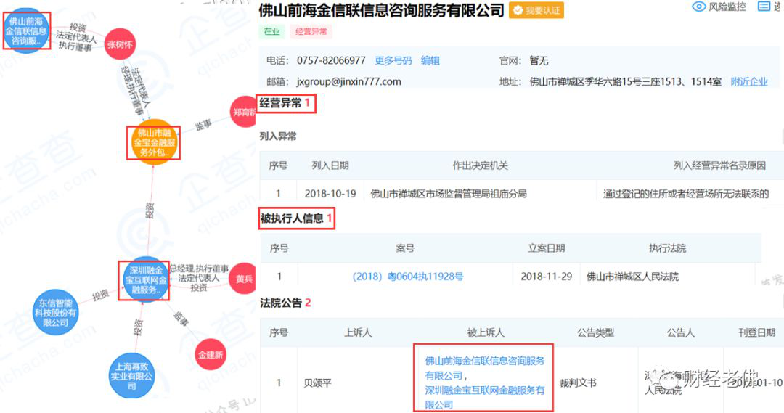Open the 更多号码 link
Screen dimensions: 784x413
(393, 60)
